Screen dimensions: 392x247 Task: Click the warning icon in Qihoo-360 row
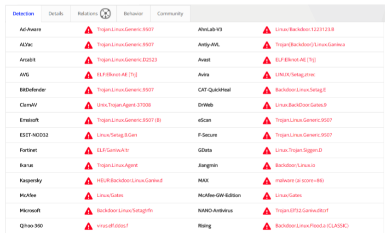click(88, 226)
